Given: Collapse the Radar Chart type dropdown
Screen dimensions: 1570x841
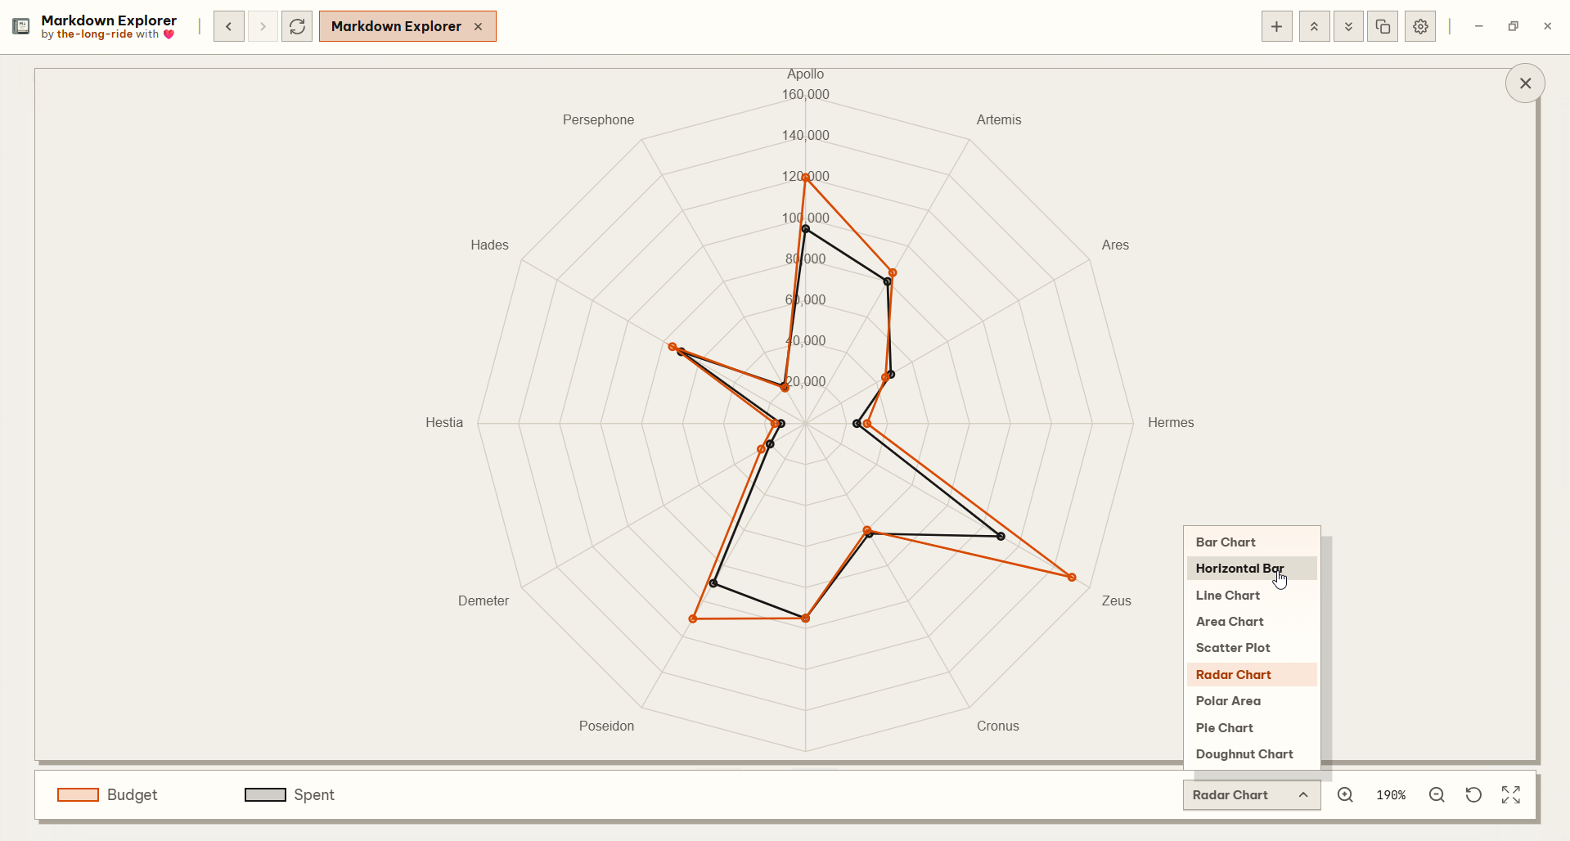Looking at the screenshot, I should click(x=1252, y=794).
